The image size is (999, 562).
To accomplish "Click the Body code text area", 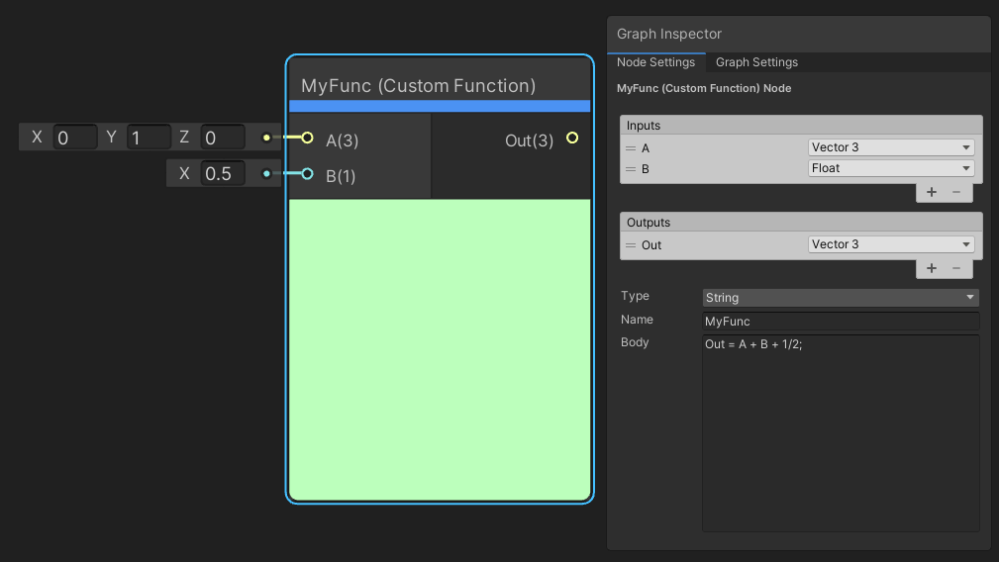I will [840, 433].
